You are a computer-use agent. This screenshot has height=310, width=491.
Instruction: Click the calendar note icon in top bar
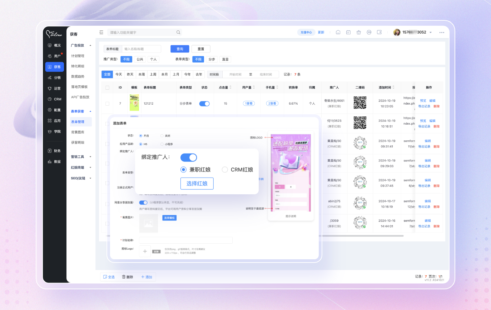point(348,32)
